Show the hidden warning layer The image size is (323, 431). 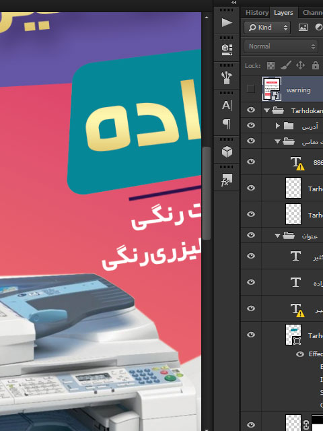(250, 89)
